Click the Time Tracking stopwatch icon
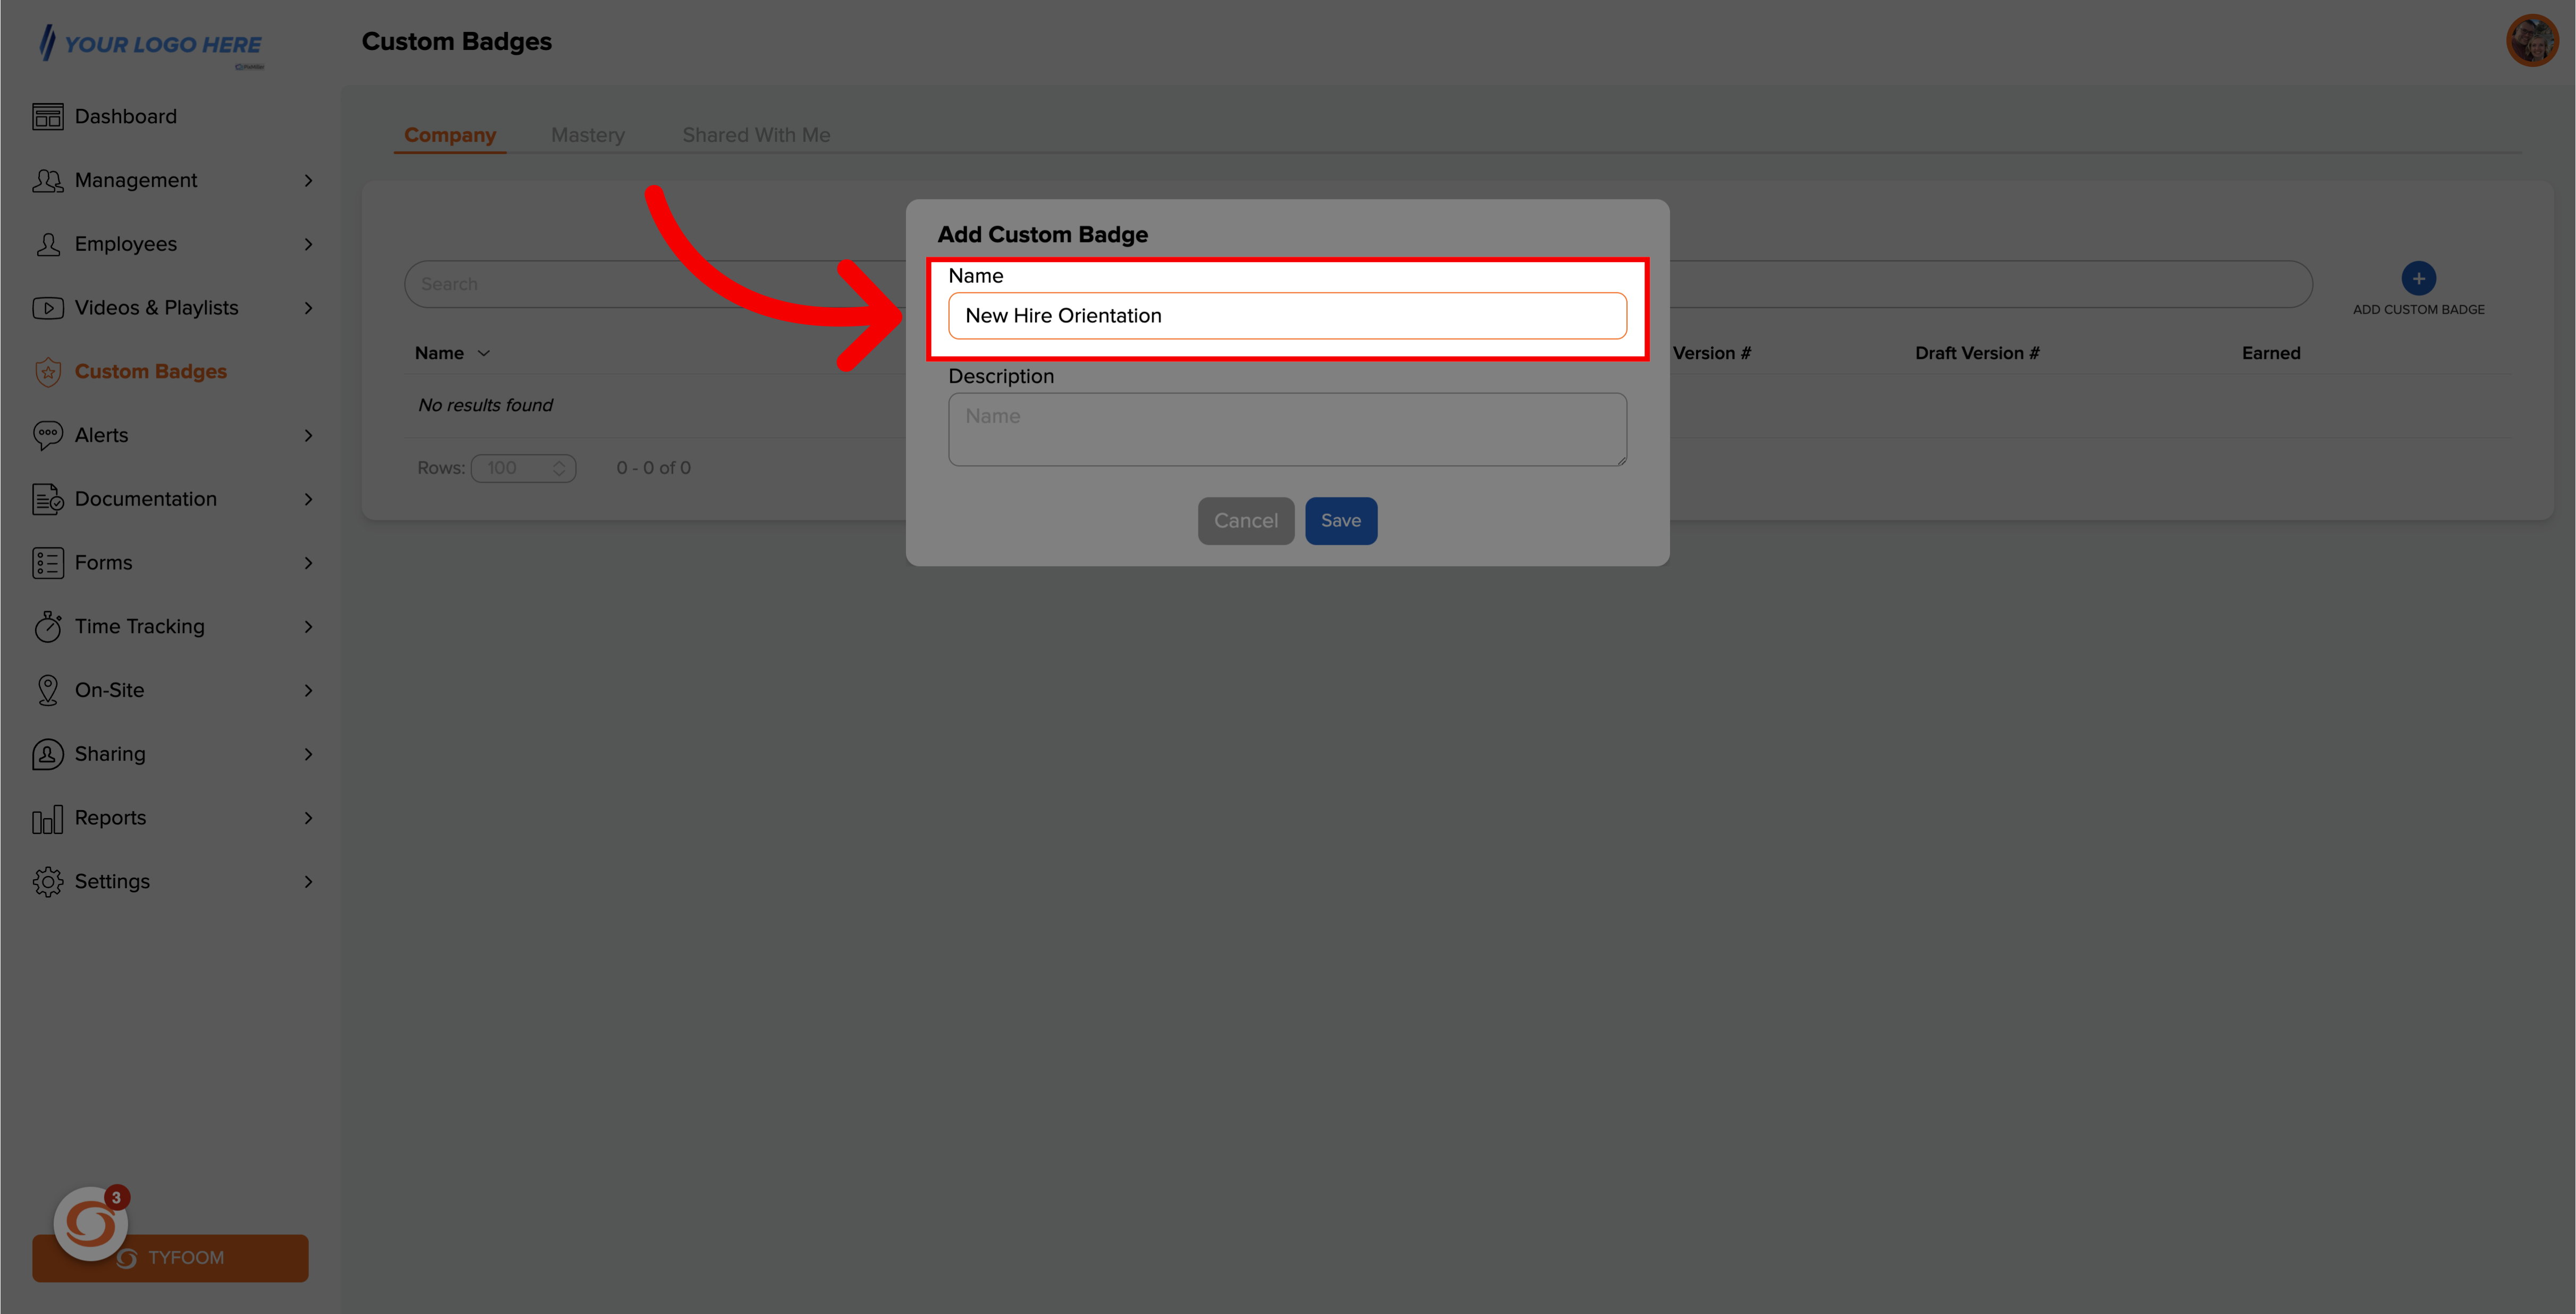2576x1314 pixels. pos(47,626)
